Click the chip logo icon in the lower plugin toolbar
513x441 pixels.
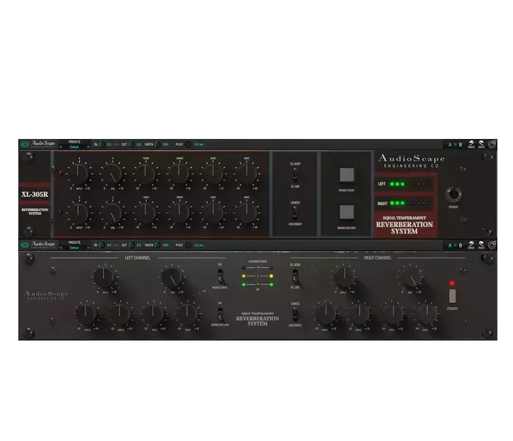pyautogui.click(x=25, y=245)
